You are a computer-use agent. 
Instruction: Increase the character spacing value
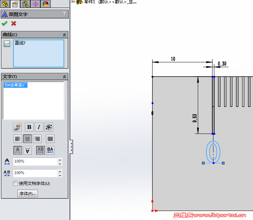(x=60, y=171)
